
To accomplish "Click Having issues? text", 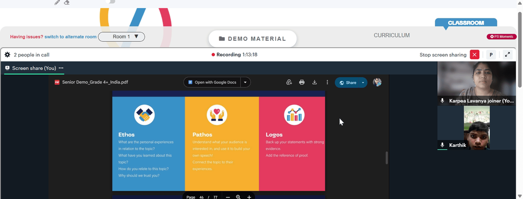I will (27, 37).
